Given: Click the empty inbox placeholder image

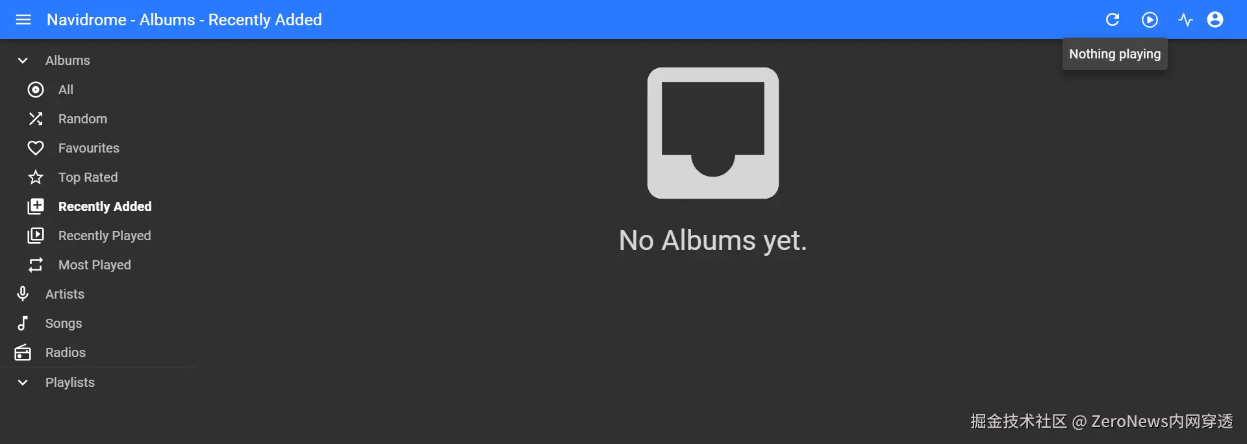Looking at the screenshot, I should click(713, 133).
